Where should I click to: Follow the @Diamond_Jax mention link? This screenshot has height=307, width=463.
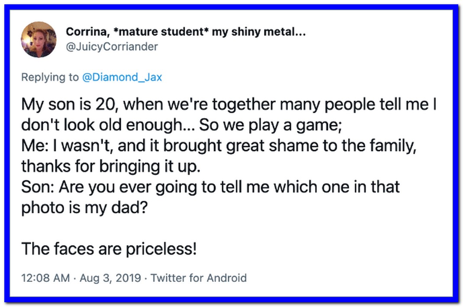[122, 77]
